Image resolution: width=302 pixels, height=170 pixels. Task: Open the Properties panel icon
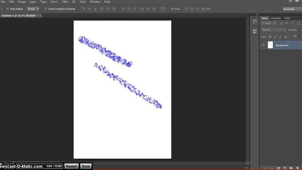pyautogui.click(x=255, y=31)
